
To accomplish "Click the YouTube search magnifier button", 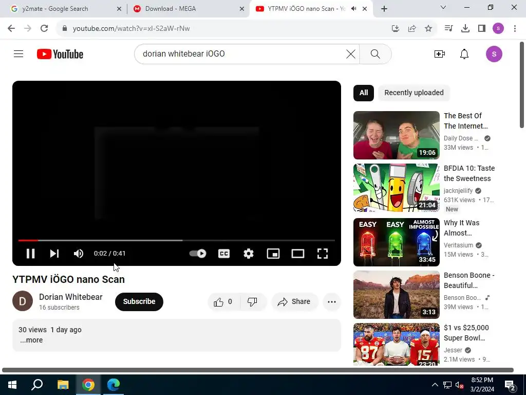I will [x=375, y=53].
